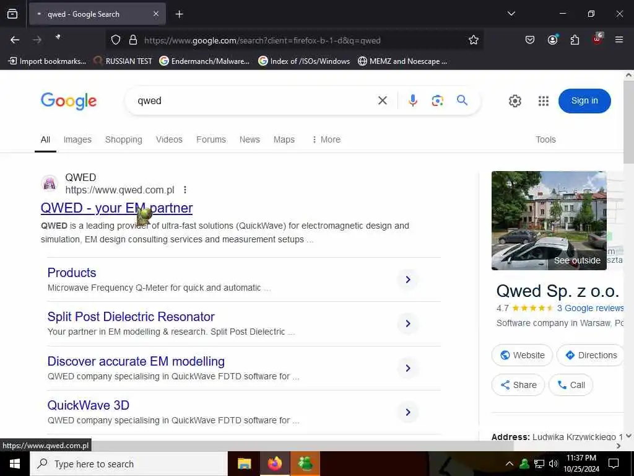Image resolution: width=634 pixels, height=476 pixels.
Task: Click the taskbar search box
Action: click(129, 464)
